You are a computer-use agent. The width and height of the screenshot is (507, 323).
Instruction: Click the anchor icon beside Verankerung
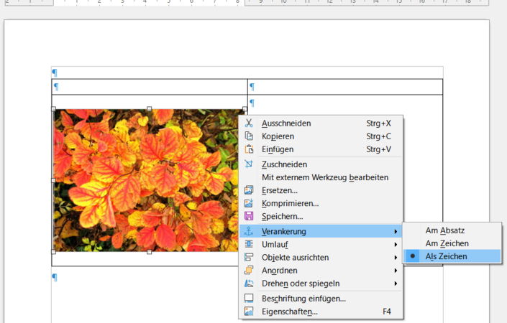[249, 231]
